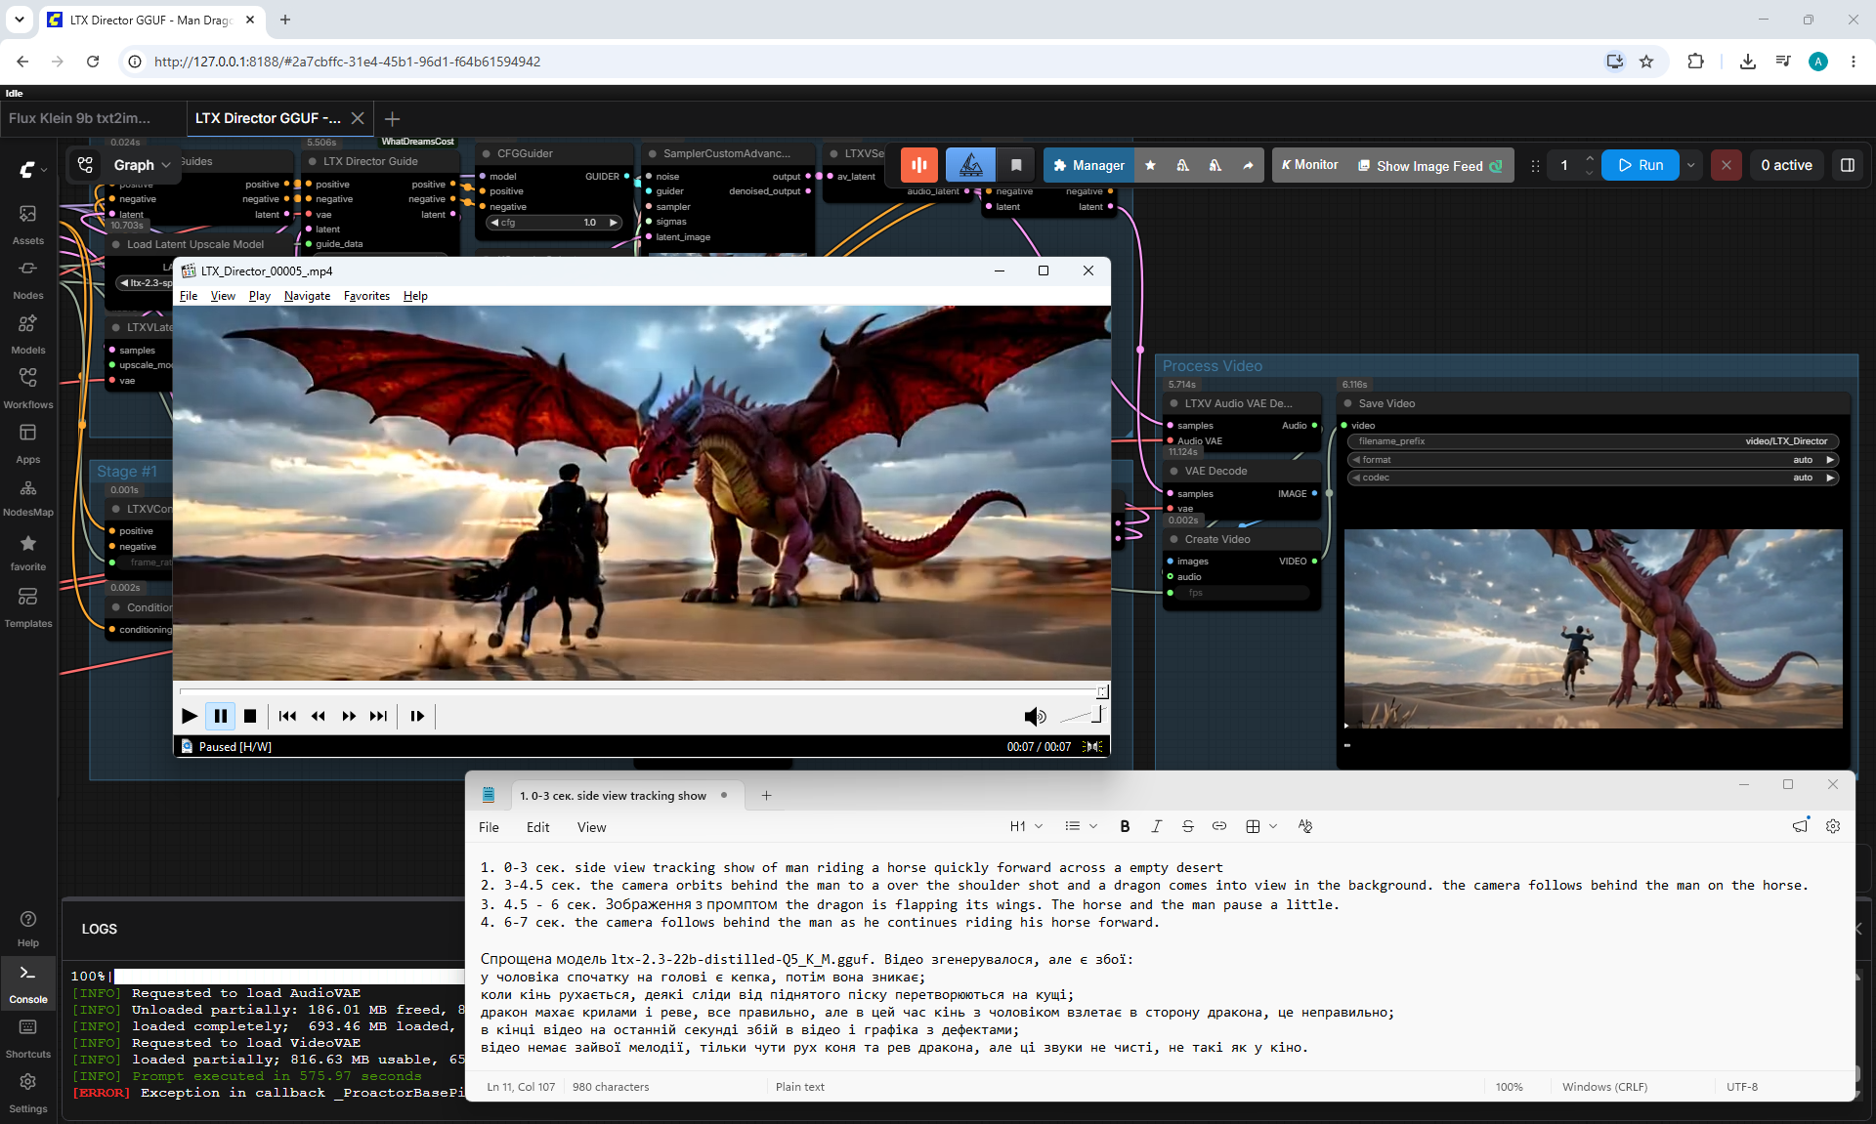
Task: Toggle the Crystools Monitor
Action: tap(1309, 165)
